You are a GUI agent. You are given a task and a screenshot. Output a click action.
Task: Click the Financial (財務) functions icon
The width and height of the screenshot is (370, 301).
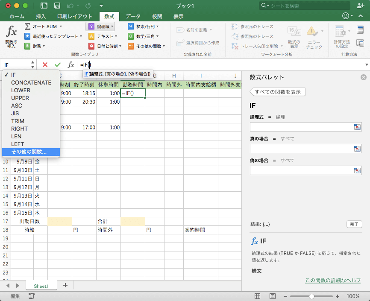coord(27,46)
